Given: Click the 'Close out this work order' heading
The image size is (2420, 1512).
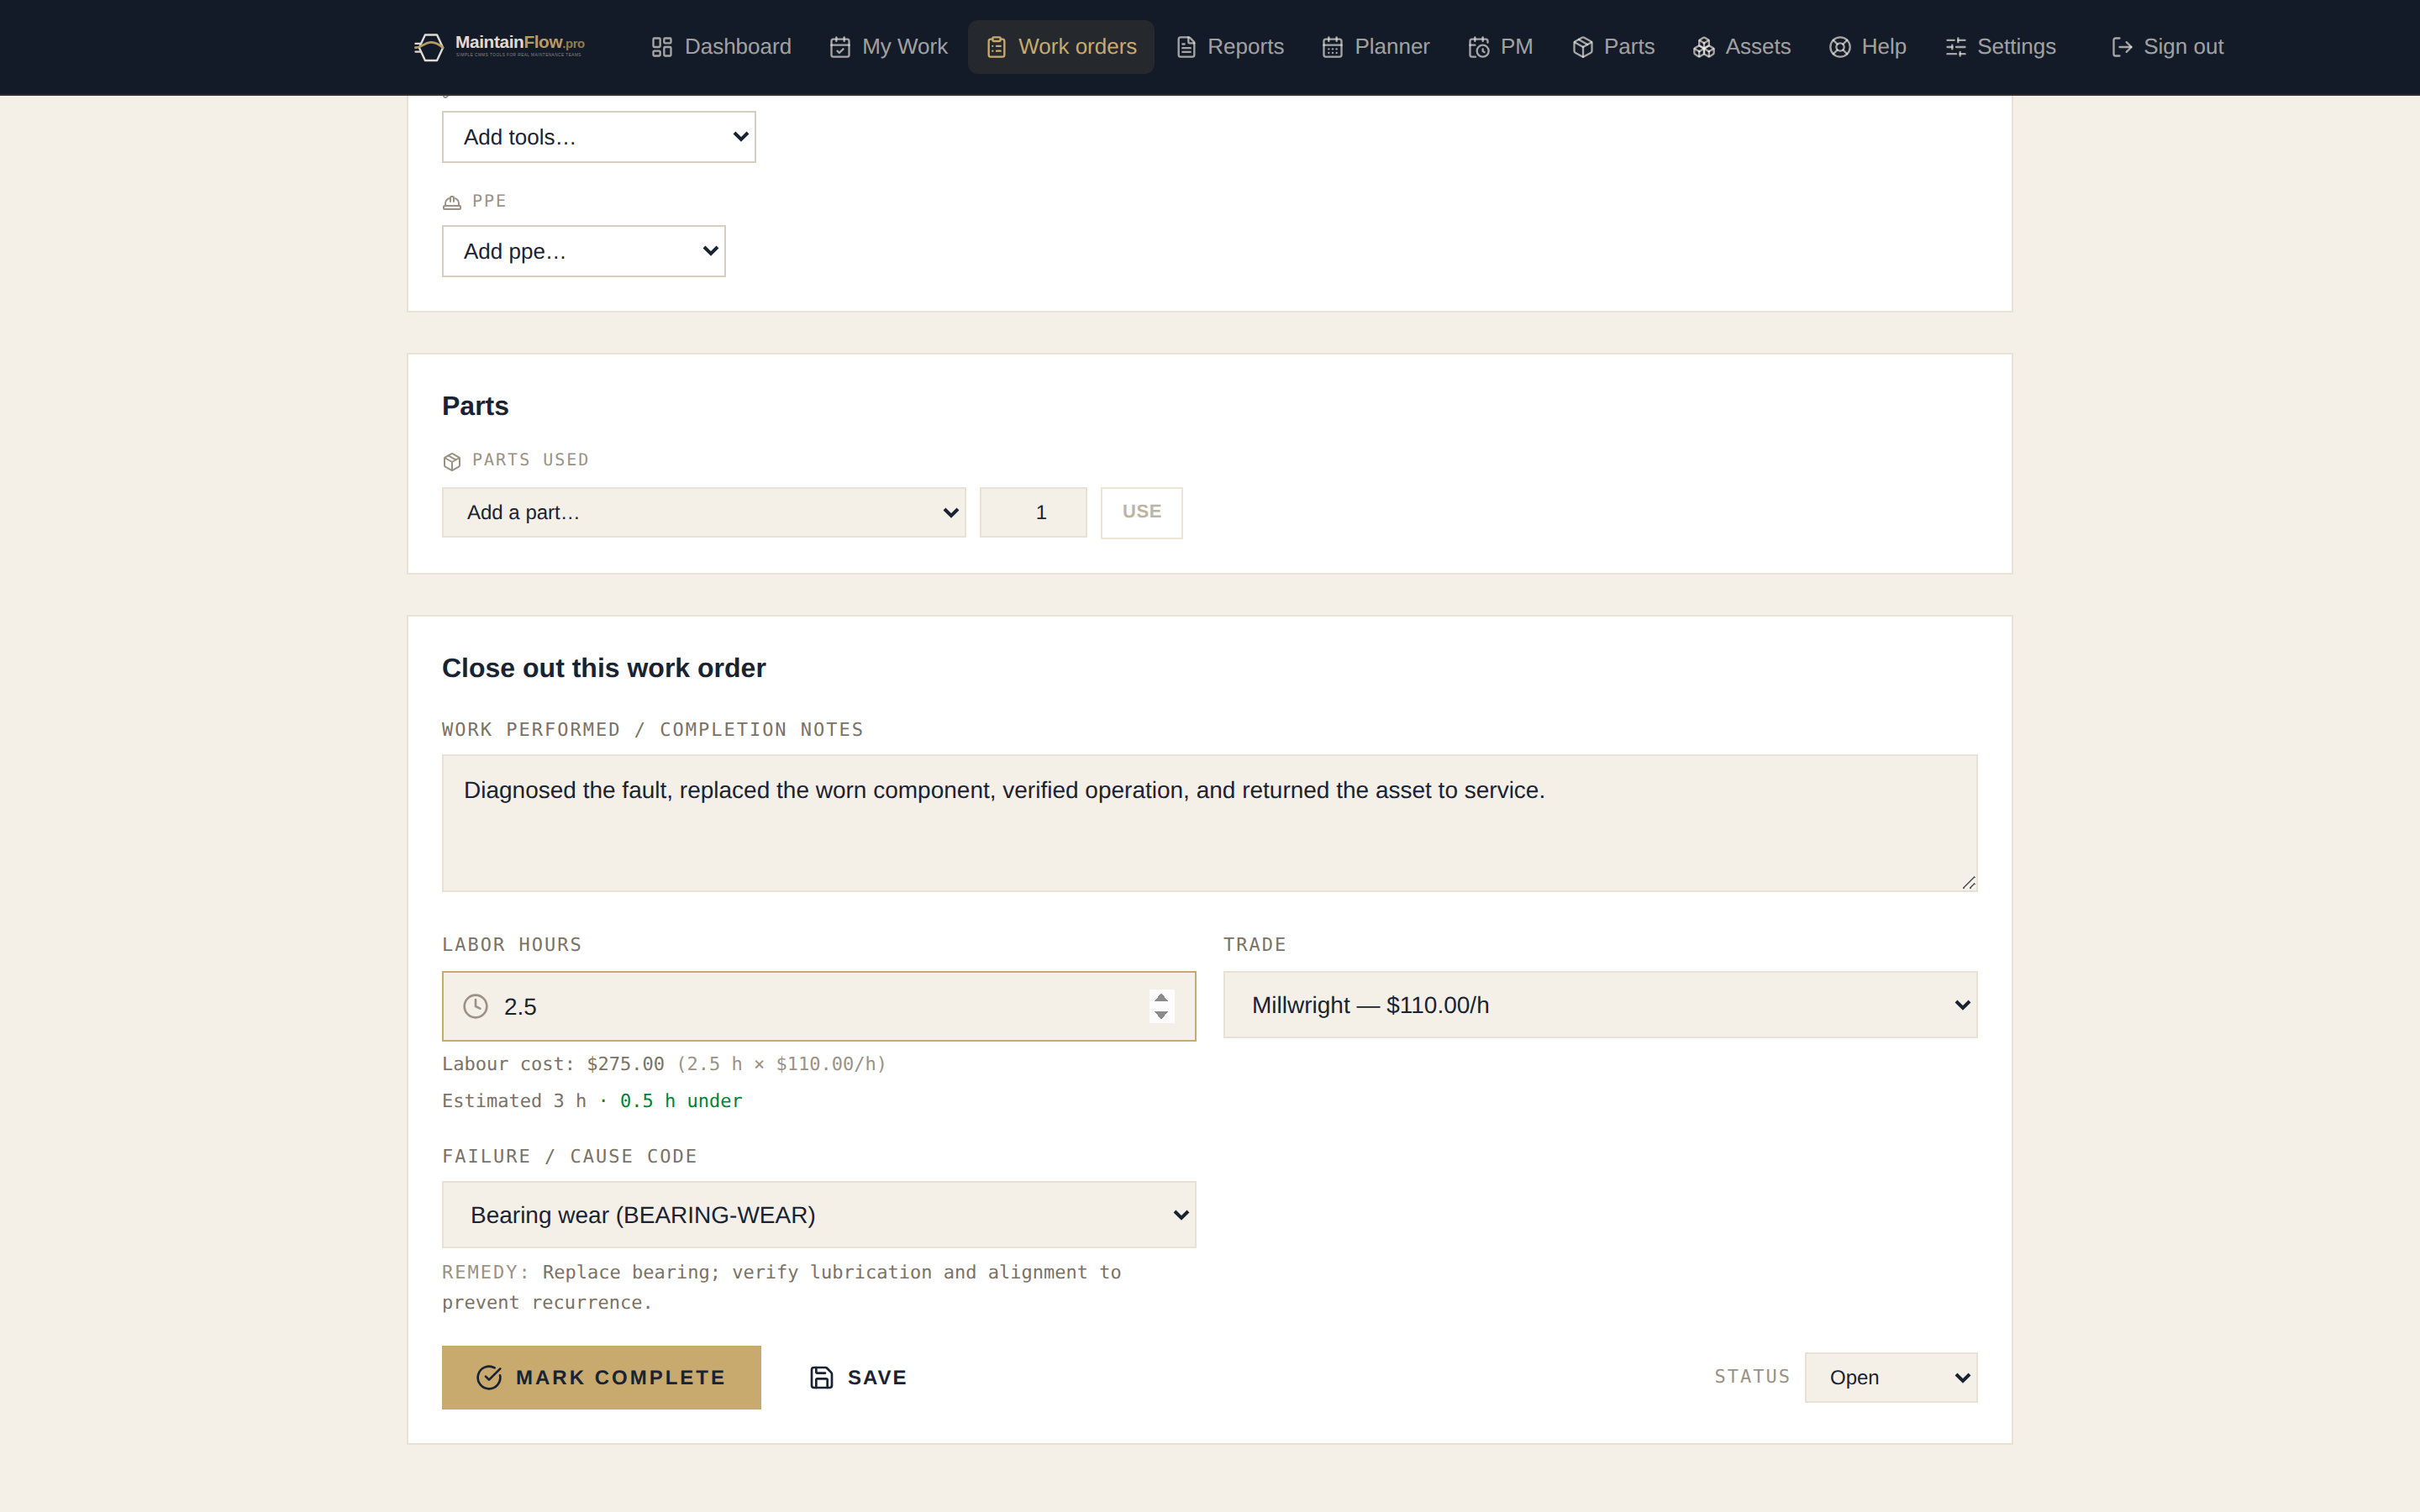Looking at the screenshot, I should click(604, 668).
